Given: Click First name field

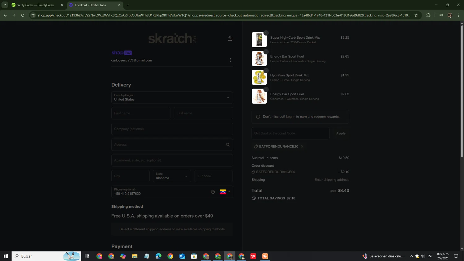Looking at the screenshot, I should pos(141,113).
